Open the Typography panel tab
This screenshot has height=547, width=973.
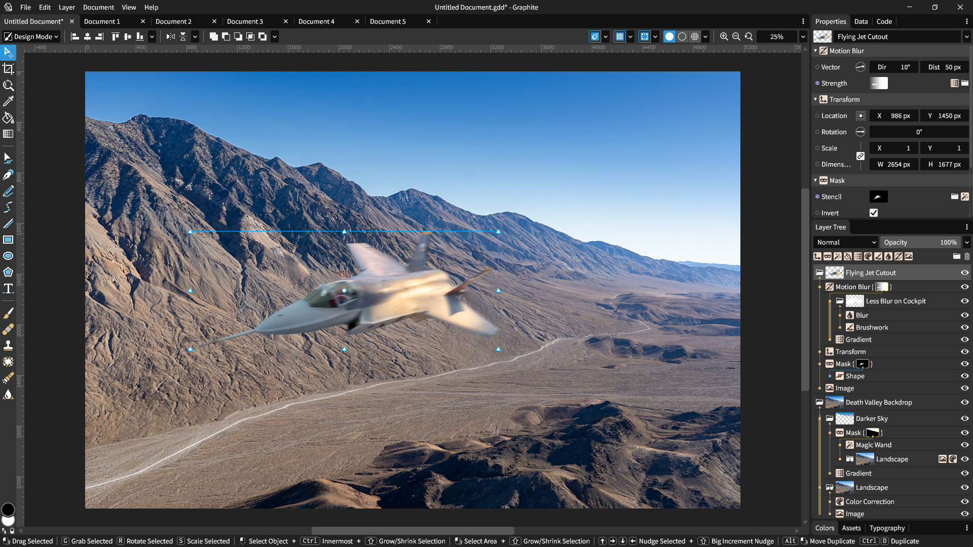coord(887,528)
